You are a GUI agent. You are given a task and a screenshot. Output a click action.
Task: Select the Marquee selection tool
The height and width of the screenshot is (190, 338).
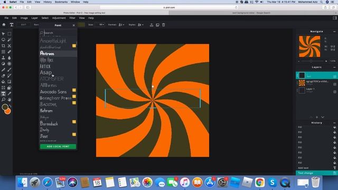point(10,34)
